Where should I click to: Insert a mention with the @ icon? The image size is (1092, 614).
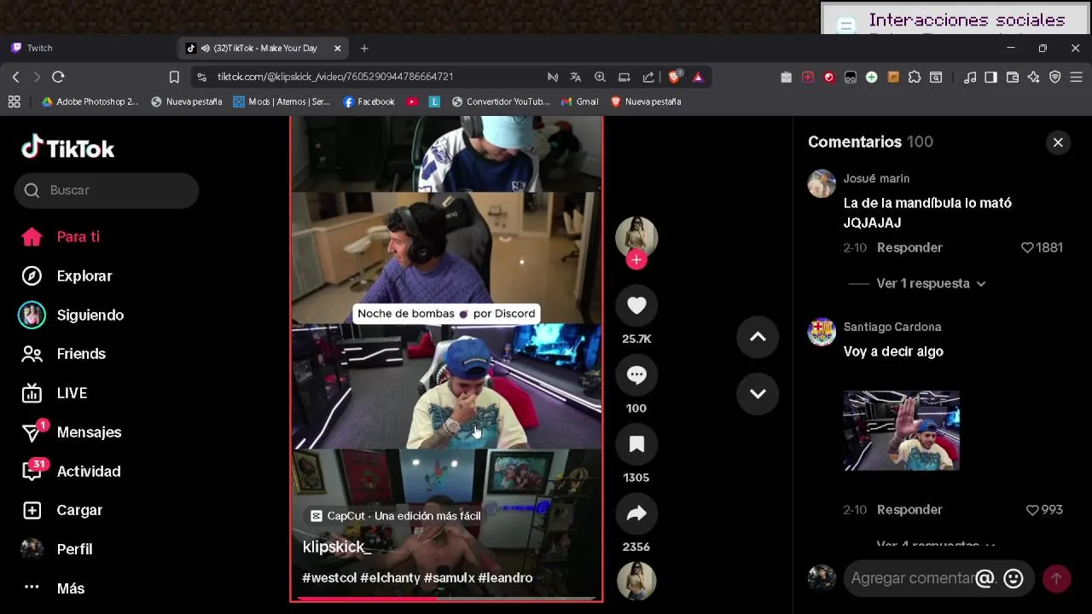tap(985, 578)
